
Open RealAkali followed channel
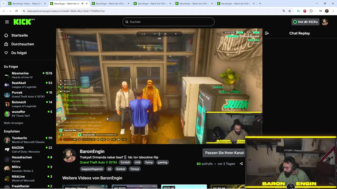click(x=28, y=85)
